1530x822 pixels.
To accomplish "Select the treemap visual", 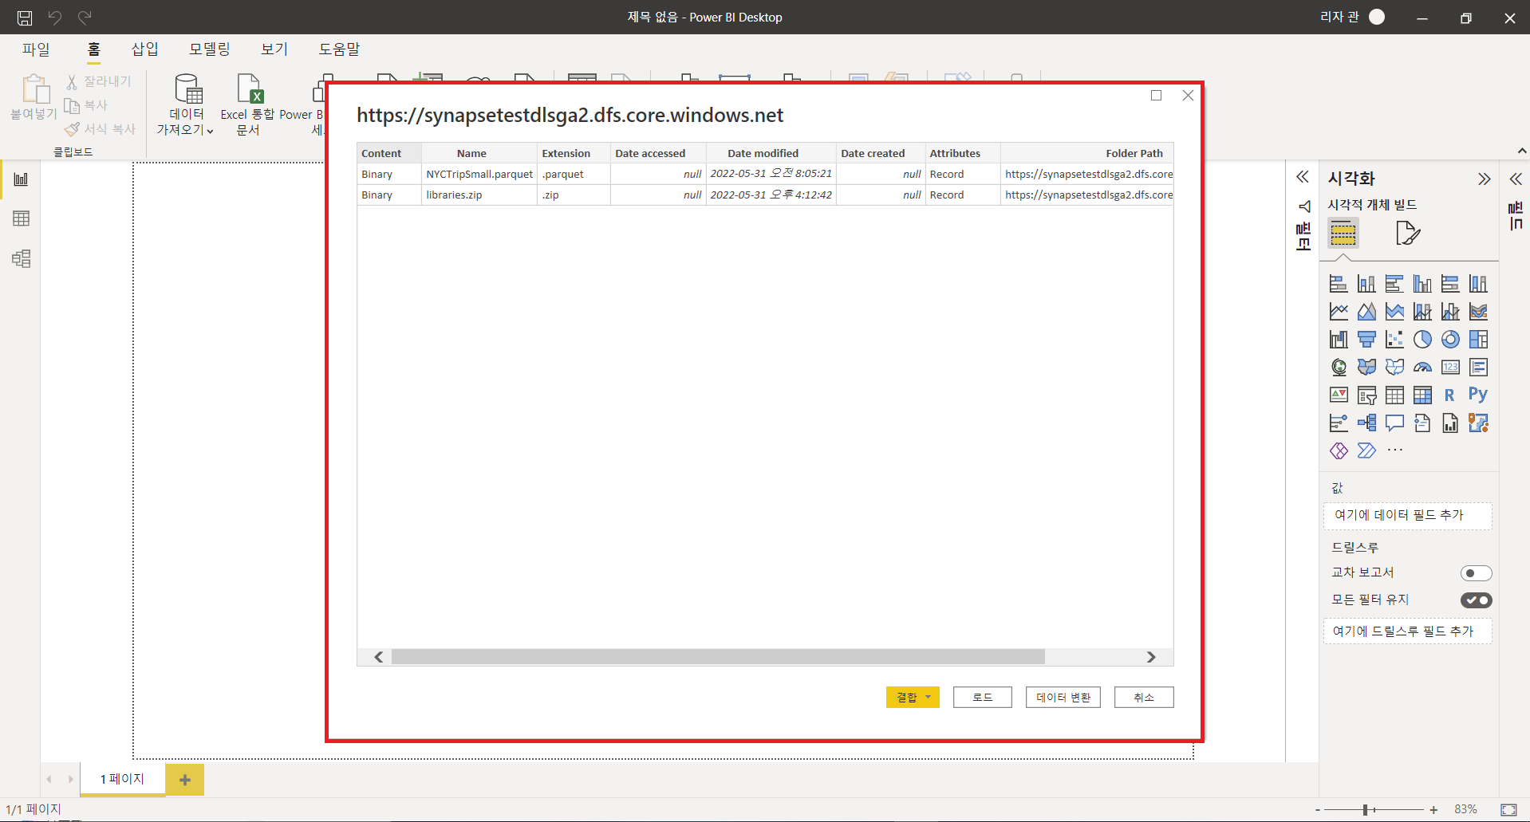I will point(1478,340).
